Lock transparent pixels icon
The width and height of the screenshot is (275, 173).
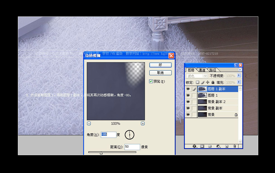point(197,82)
